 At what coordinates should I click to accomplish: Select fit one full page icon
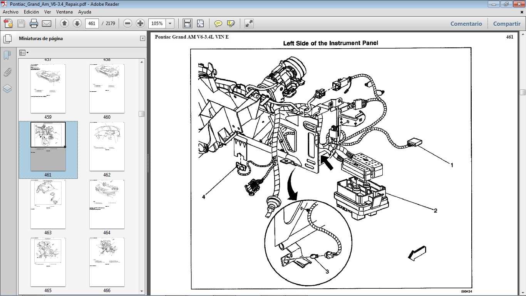pos(200,24)
